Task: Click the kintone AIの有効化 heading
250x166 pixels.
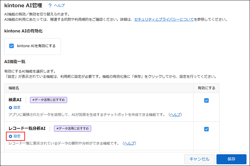Action: tap(23, 31)
